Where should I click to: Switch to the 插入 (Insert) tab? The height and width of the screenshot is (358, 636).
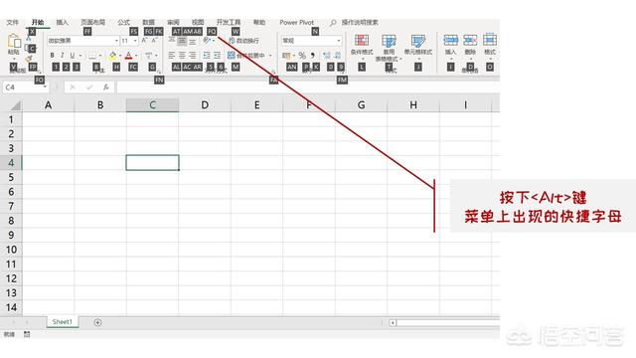click(62, 22)
